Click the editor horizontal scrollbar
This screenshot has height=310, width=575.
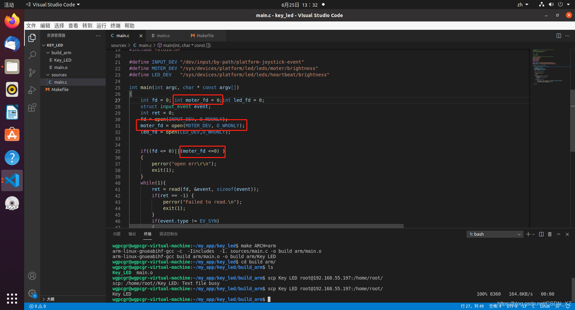click(x=266, y=226)
